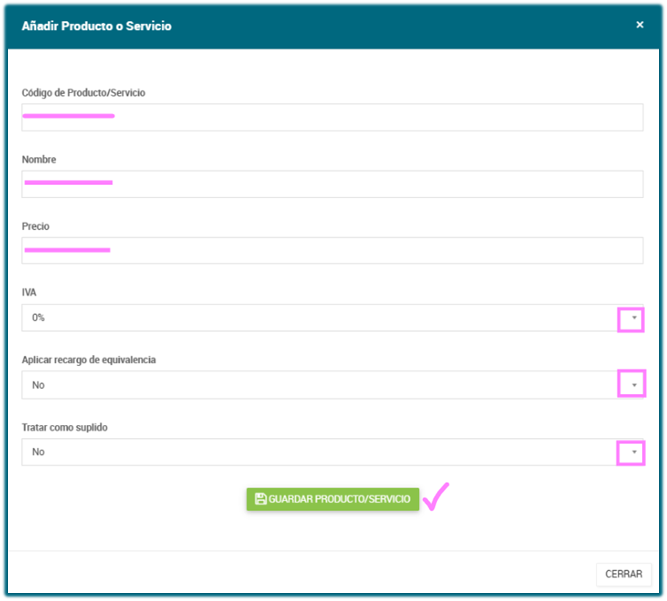
Task: Click the Precio field label
Action: (x=36, y=226)
